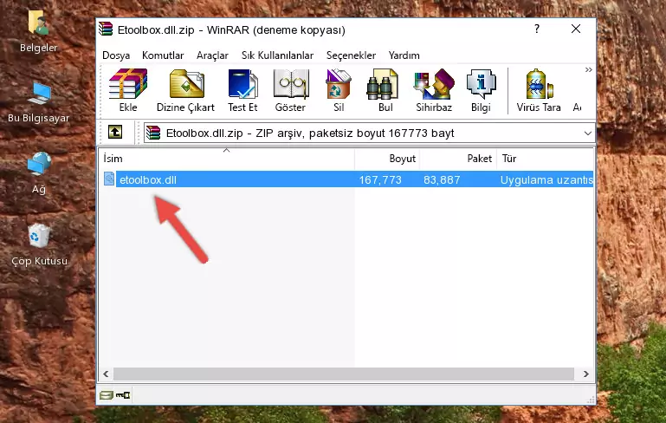Screen dimensions: 666x423
Task: Click the etoolbox.dll file icon
Action: pos(109,179)
